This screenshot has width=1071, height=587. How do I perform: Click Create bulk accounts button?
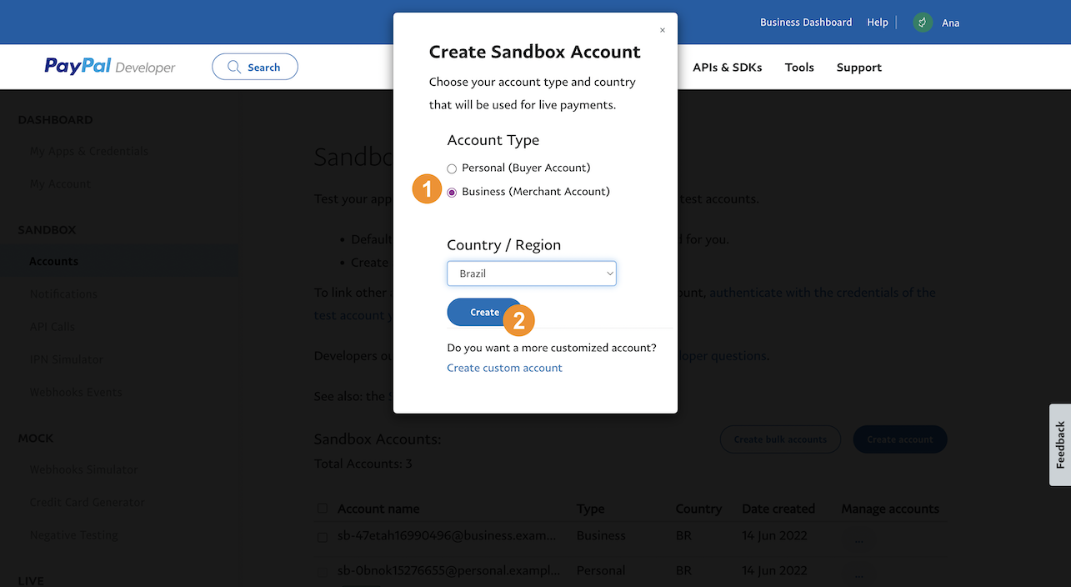780,439
